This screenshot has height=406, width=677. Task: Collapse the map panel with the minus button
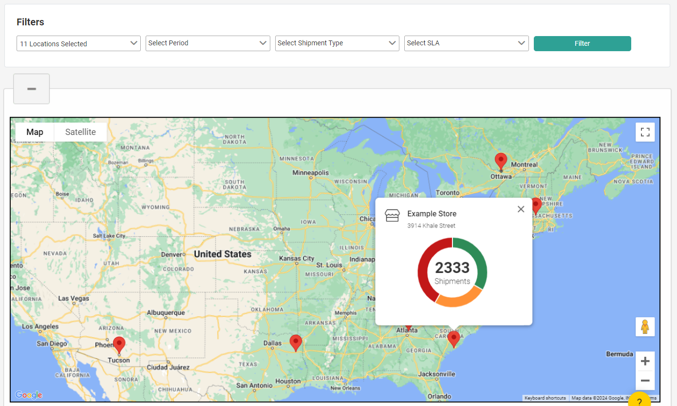pyautogui.click(x=31, y=89)
